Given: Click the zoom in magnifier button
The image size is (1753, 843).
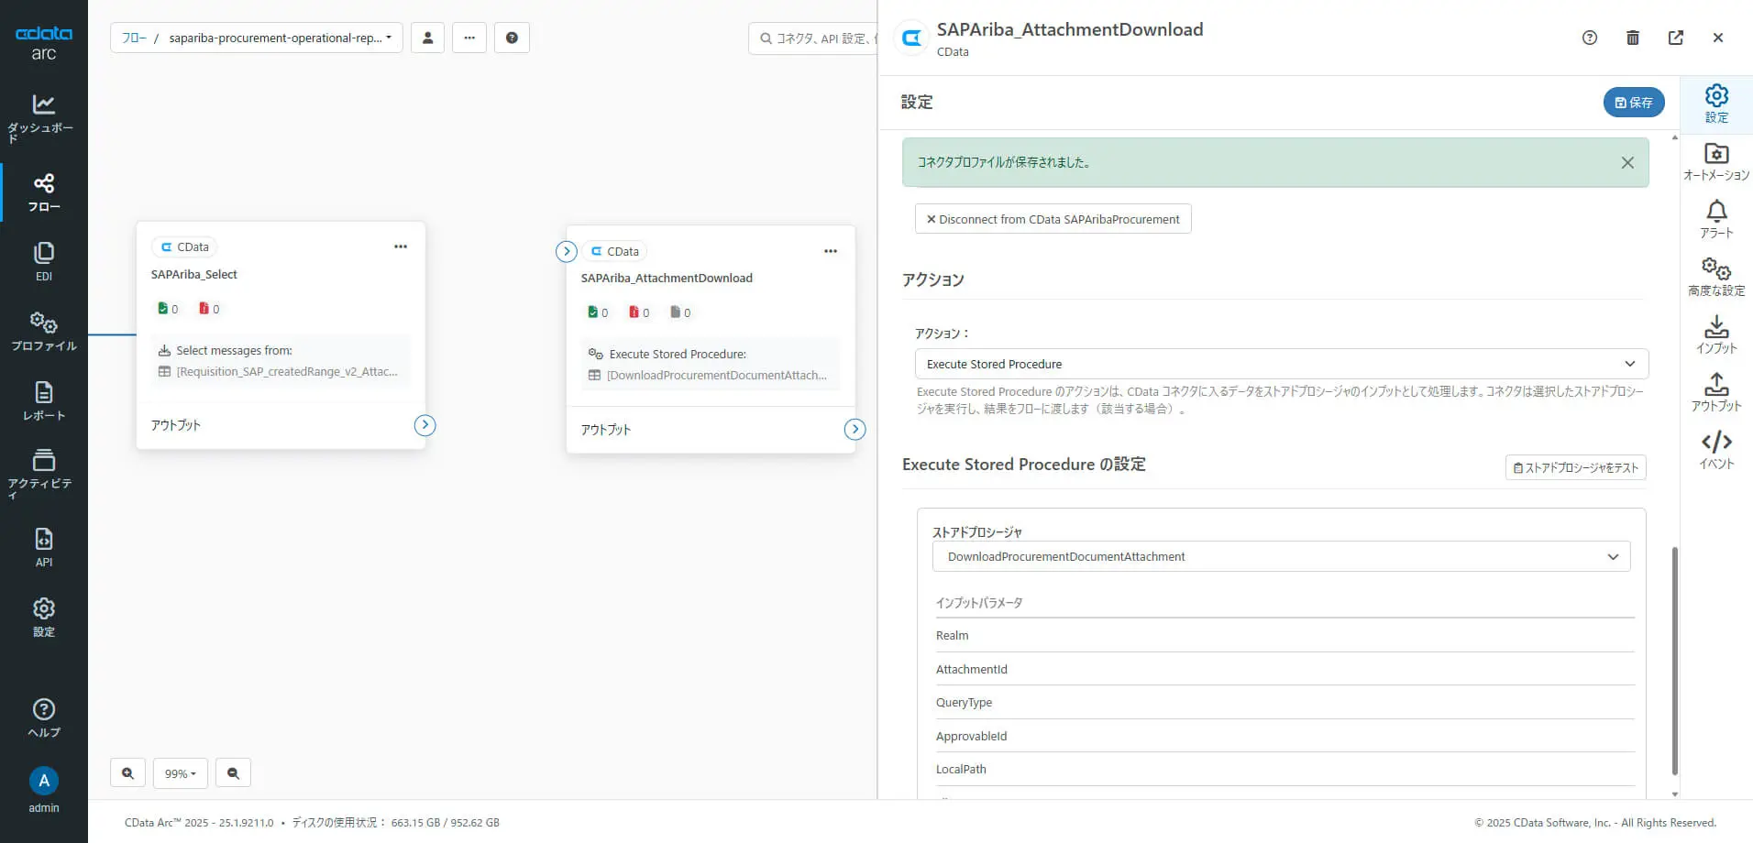Looking at the screenshot, I should (x=127, y=773).
